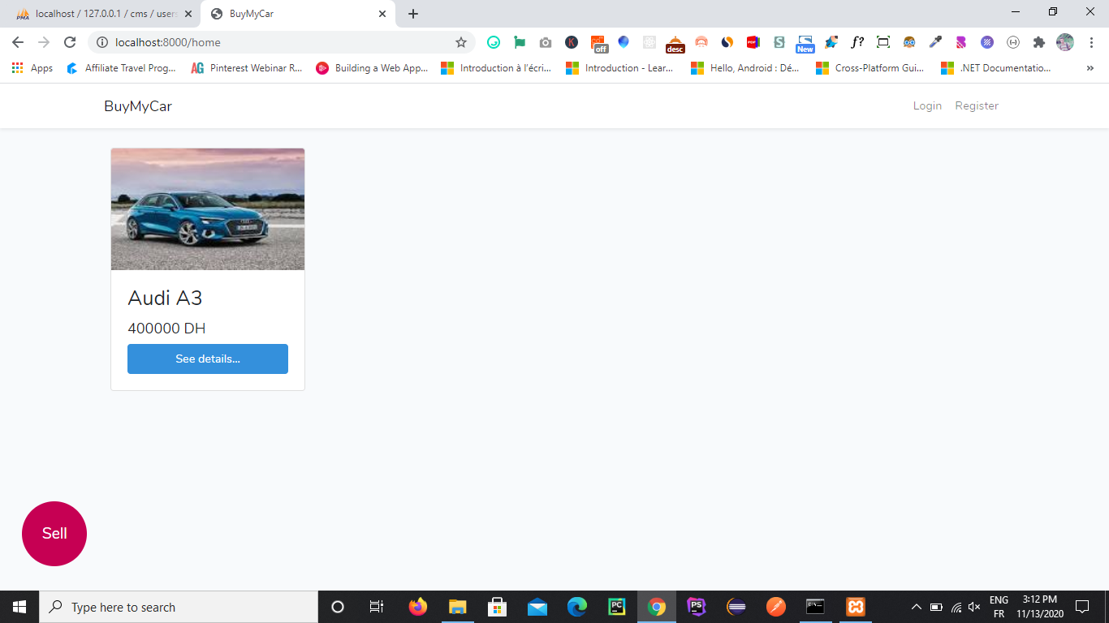Click the desc badge extension icon
This screenshot has height=623, width=1109.
click(675, 44)
